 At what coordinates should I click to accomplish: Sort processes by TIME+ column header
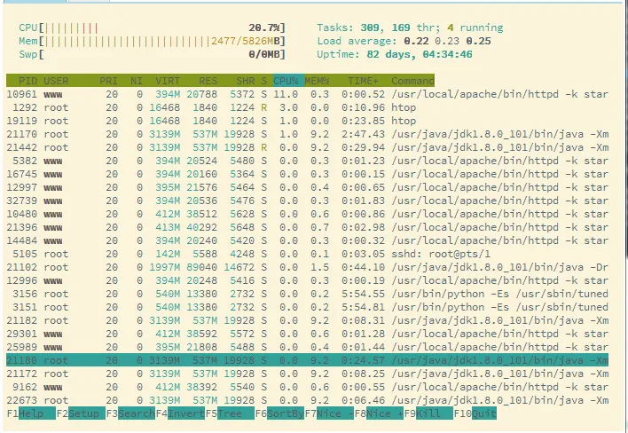click(363, 81)
